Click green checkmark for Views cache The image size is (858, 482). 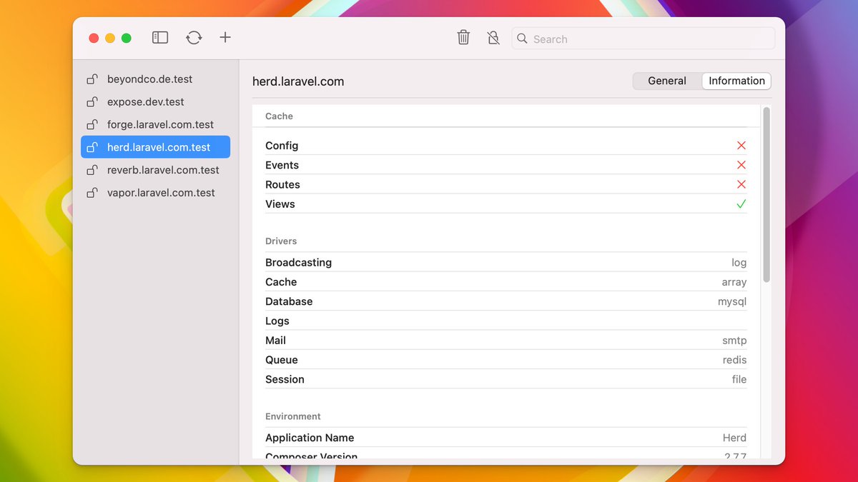pos(741,204)
